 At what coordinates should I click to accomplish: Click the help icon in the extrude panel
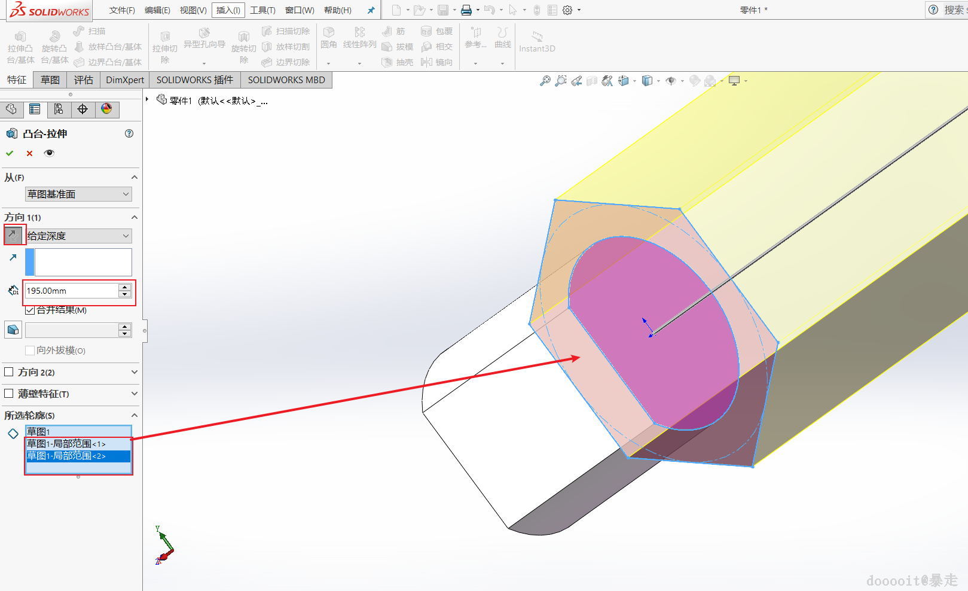129,133
